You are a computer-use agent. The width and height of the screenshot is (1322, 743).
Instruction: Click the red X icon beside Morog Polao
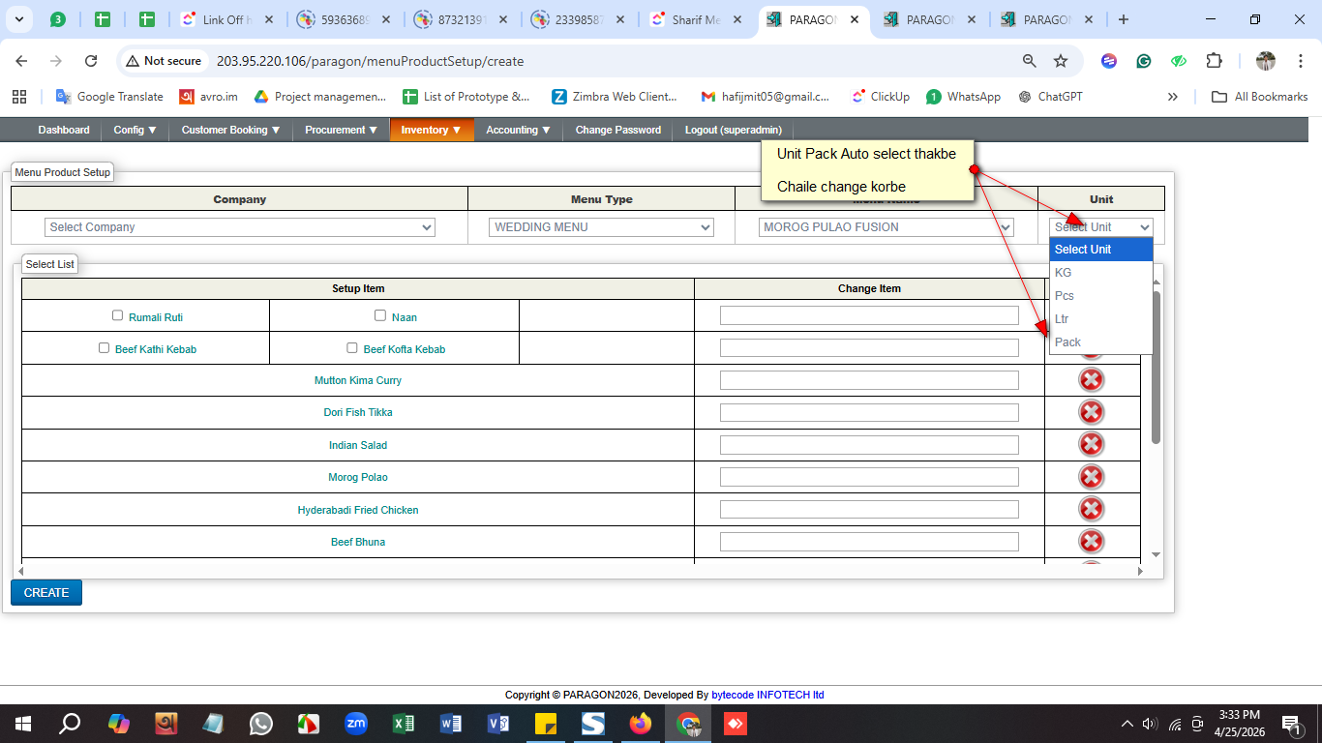1091,477
